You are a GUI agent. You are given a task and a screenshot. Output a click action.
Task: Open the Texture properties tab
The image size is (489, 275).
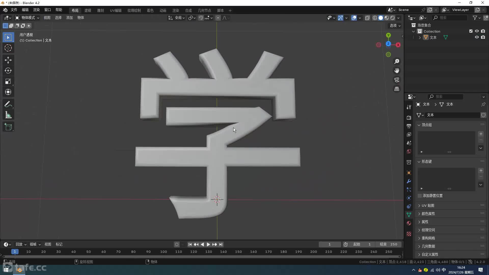click(x=409, y=234)
